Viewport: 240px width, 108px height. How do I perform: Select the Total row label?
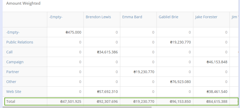11,101
